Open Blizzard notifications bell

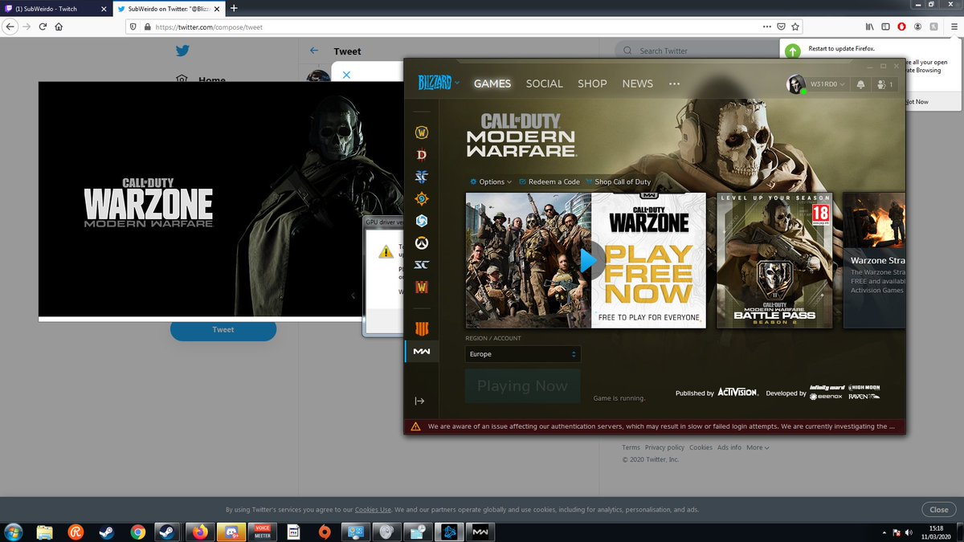(861, 84)
